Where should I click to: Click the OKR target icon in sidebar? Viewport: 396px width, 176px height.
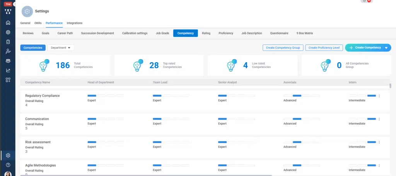[x=8, y=32]
